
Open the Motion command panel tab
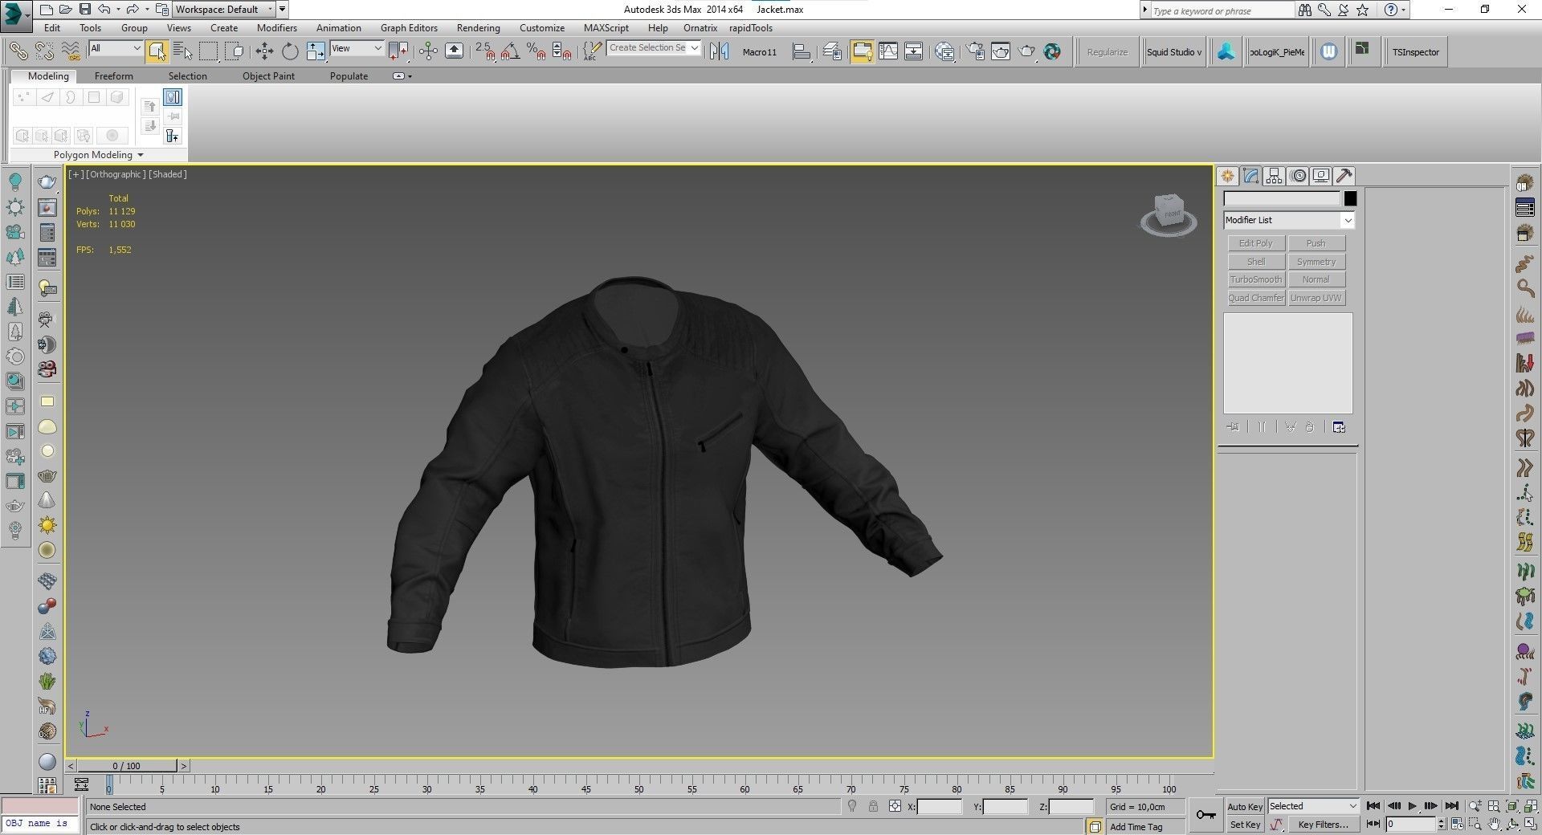(x=1298, y=176)
